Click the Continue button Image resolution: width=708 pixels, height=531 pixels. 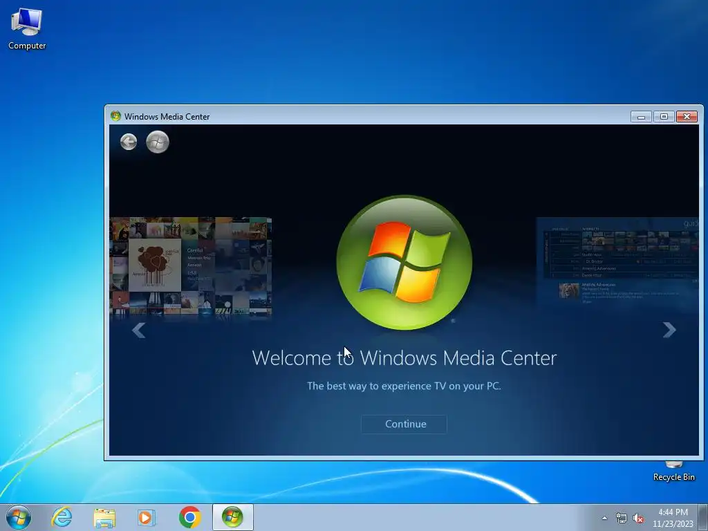pyautogui.click(x=404, y=424)
